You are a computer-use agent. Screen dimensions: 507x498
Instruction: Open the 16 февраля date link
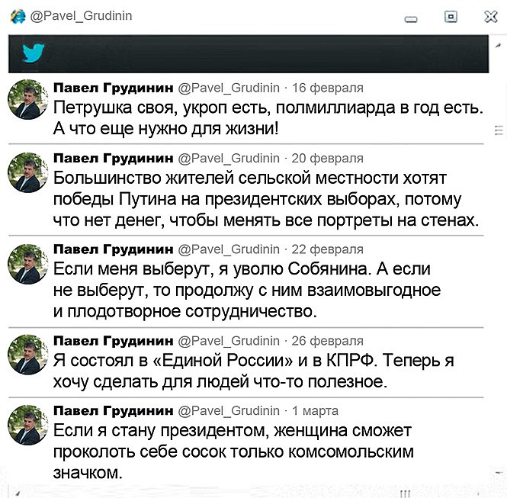tap(328, 87)
